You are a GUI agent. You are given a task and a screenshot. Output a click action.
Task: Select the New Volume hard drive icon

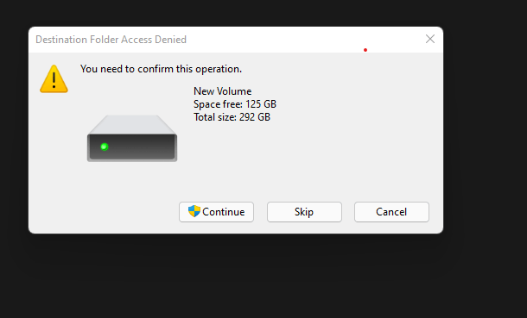(x=132, y=139)
